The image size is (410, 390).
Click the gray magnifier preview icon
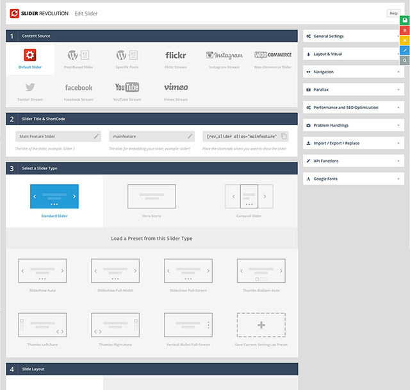tap(404, 60)
